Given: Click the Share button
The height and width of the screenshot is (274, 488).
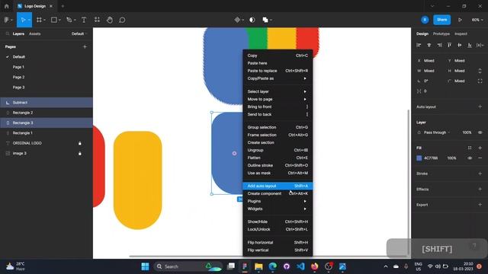Looking at the screenshot, I should tap(442, 20).
